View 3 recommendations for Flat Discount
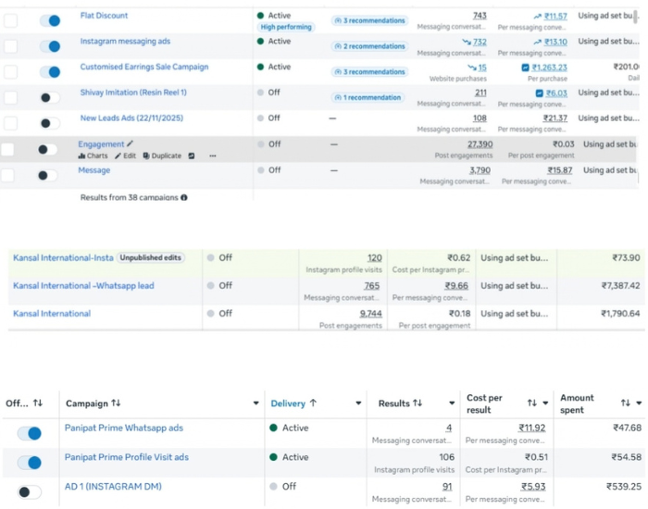Image resolution: width=648 pixels, height=509 pixels. pyautogui.click(x=370, y=20)
